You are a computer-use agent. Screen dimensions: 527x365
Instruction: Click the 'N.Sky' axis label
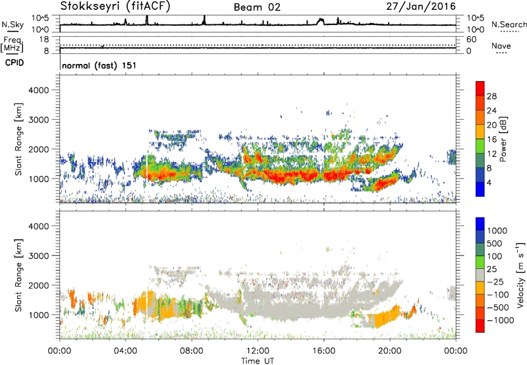click(x=13, y=24)
